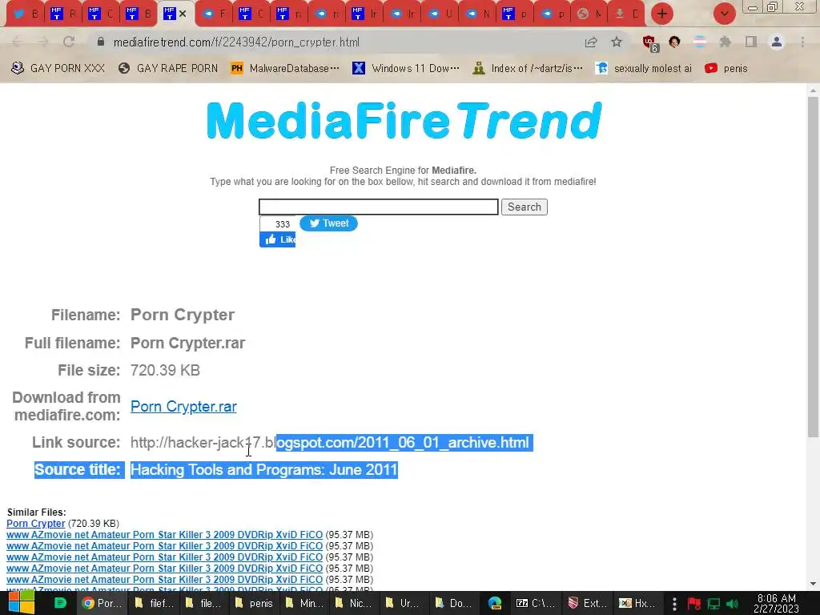Switch to the globe-icon tab
Viewport: 820px width, 615px height.
pyautogui.click(x=589, y=14)
